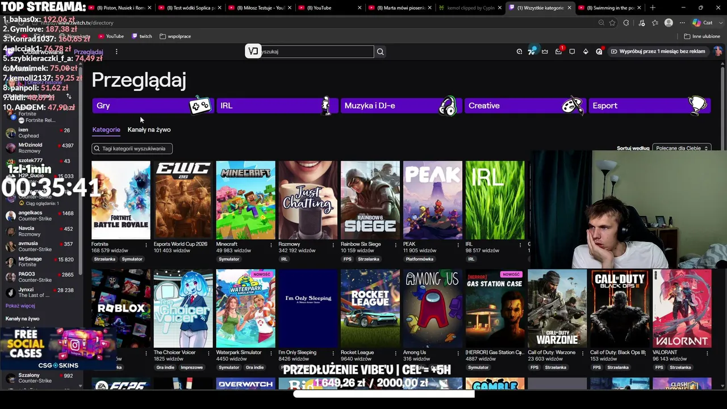The width and height of the screenshot is (727, 409).
Task: Open the browser extensions puzzle icon
Action: (x=626, y=23)
